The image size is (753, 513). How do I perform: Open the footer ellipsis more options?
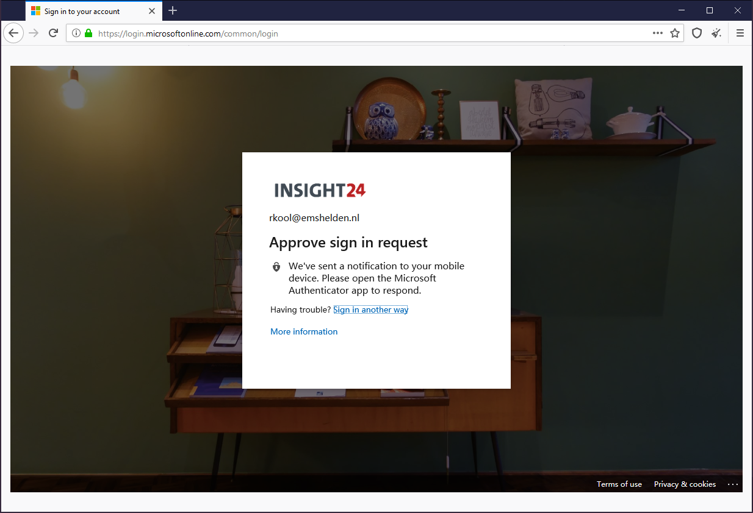(x=733, y=484)
